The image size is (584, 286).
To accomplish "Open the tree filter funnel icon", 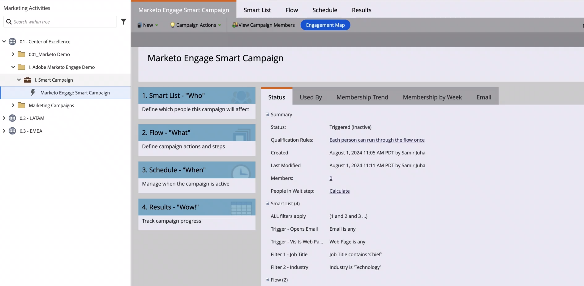I will pos(123,22).
